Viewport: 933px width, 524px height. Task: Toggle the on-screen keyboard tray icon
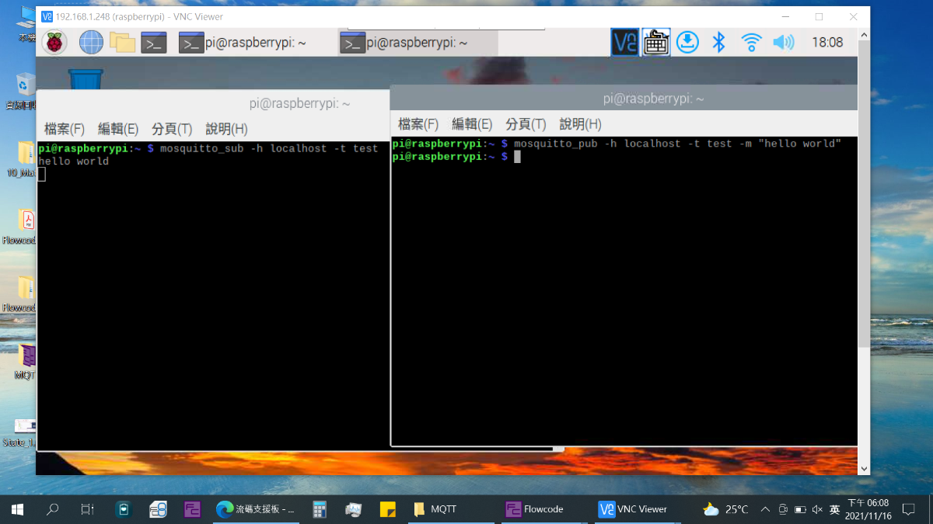pyautogui.click(x=656, y=43)
